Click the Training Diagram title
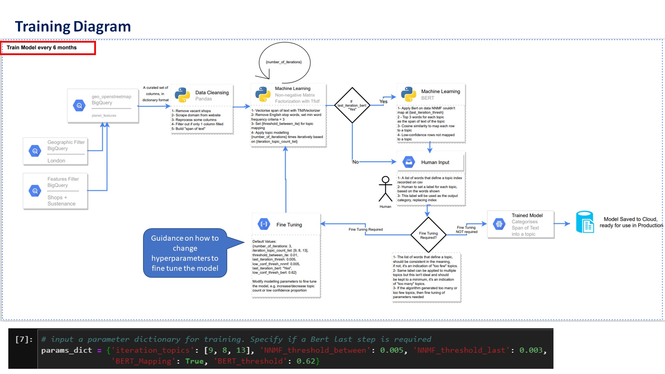 [73, 26]
